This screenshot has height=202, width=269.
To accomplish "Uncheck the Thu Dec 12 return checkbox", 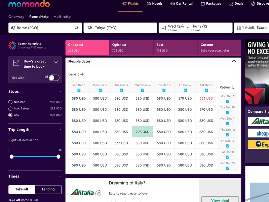I will [x=228, y=135].
